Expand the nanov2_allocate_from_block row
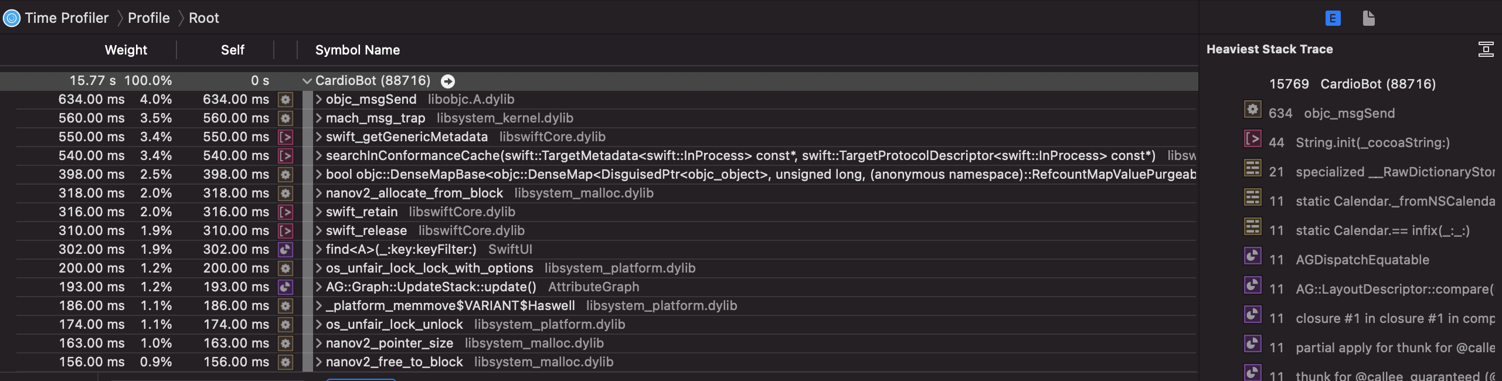This screenshot has height=381, width=1502. click(x=319, y=193)
